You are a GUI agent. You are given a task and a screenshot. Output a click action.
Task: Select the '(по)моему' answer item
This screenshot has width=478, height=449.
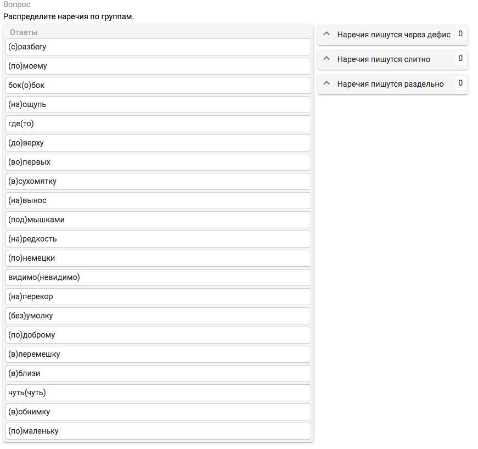coord(158,66)
